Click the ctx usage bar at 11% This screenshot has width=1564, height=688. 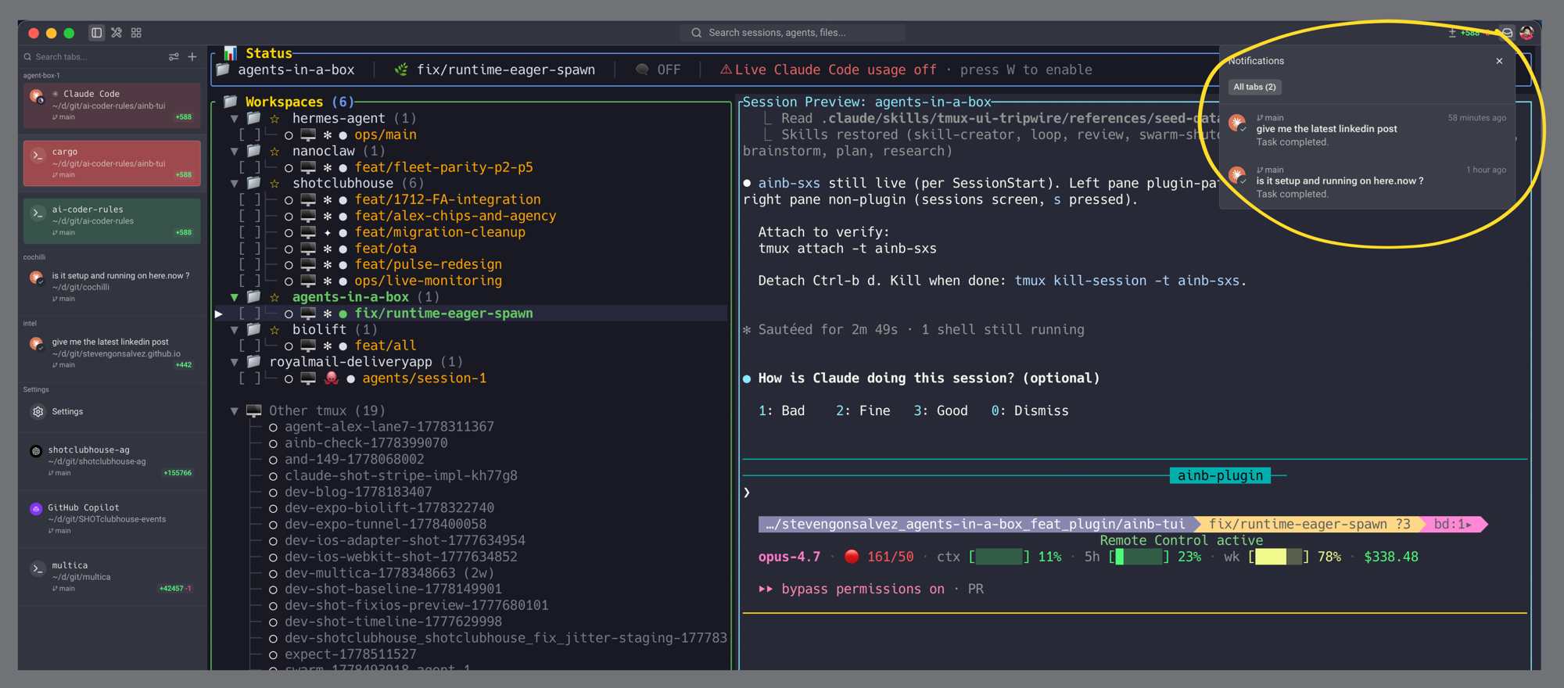tap(999, 557)
